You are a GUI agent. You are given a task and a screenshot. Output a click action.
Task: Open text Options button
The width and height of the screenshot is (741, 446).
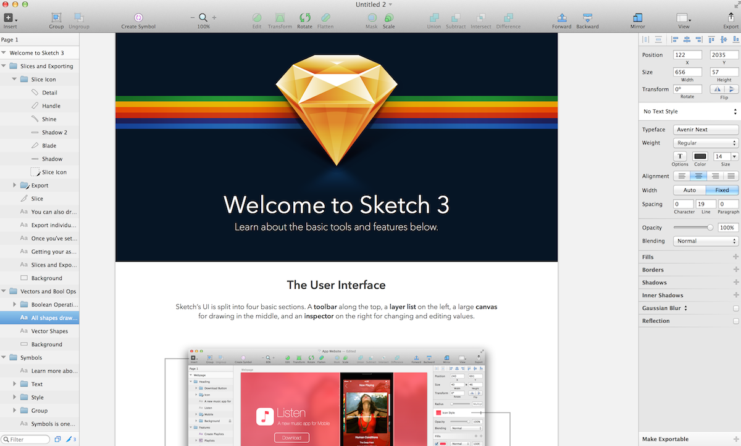680,157
